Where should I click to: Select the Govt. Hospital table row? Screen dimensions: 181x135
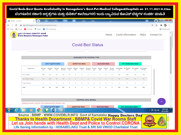pos(85,74)
